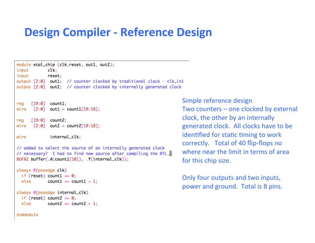Click comment 'necessary? I had to find new source'

point(93,154)
